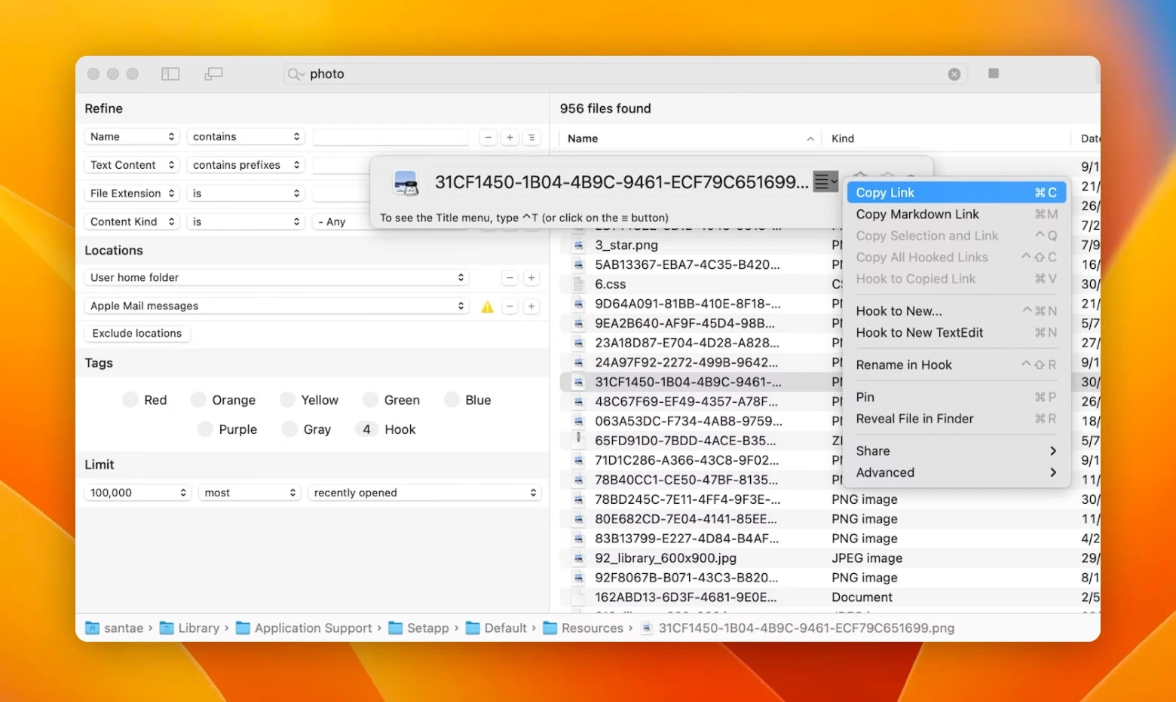This screenshot has height=702, width=1176.
Task: Add a criterion after the Name row
Action: [x=510, y=137]
